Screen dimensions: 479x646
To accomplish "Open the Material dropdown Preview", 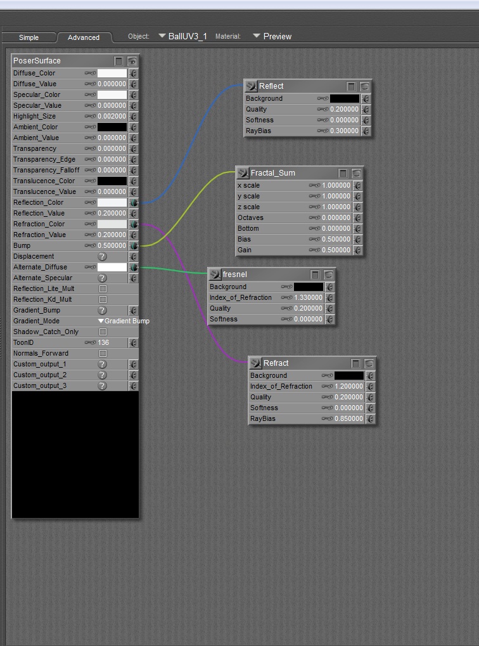I will tap(272, 36).
